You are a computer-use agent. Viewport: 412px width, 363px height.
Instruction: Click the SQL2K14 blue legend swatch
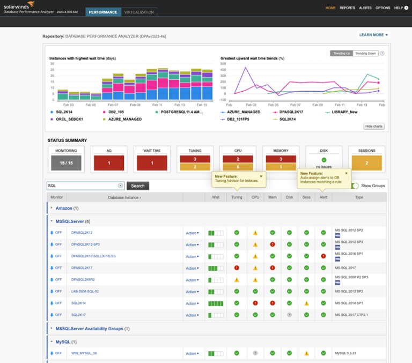pos(51,112)
